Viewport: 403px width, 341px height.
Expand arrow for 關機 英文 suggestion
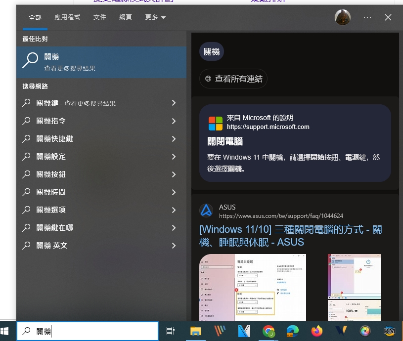click(174, 246)
